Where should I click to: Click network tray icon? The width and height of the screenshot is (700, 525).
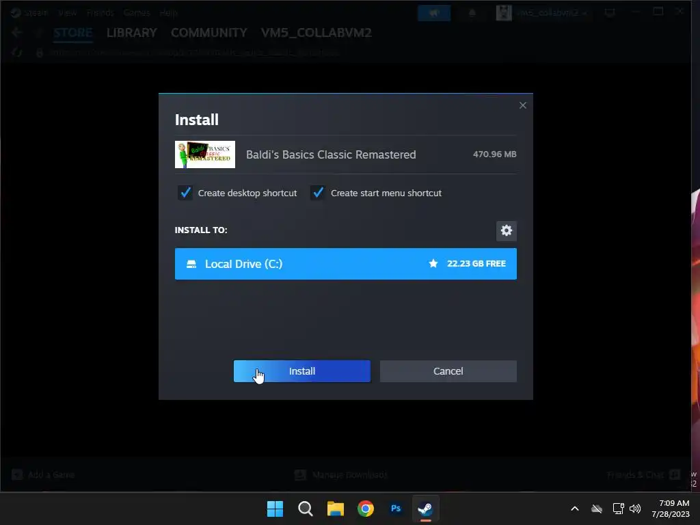(x=618, y=509)
